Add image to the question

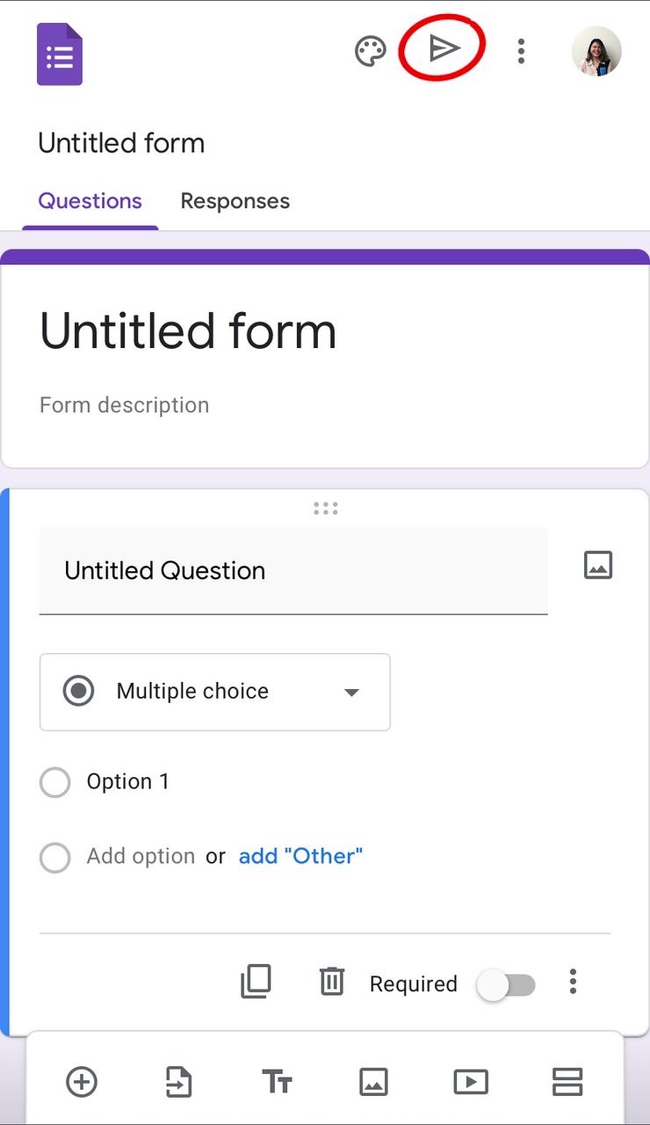coord(597,565)
